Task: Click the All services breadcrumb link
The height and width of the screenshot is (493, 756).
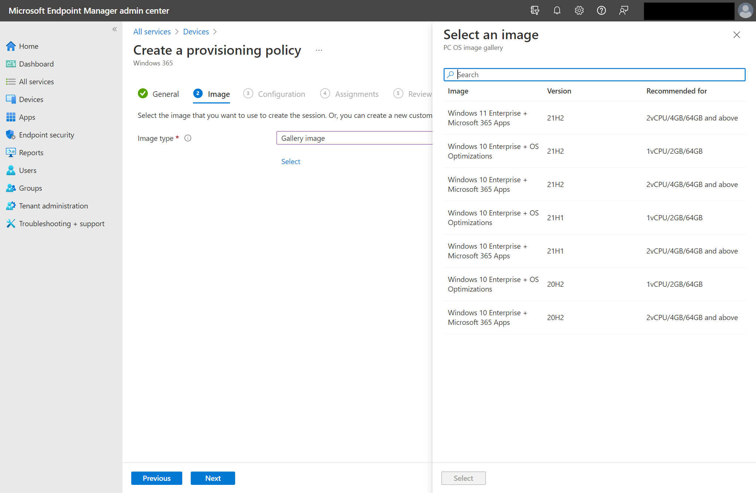Action: (152, 32)
